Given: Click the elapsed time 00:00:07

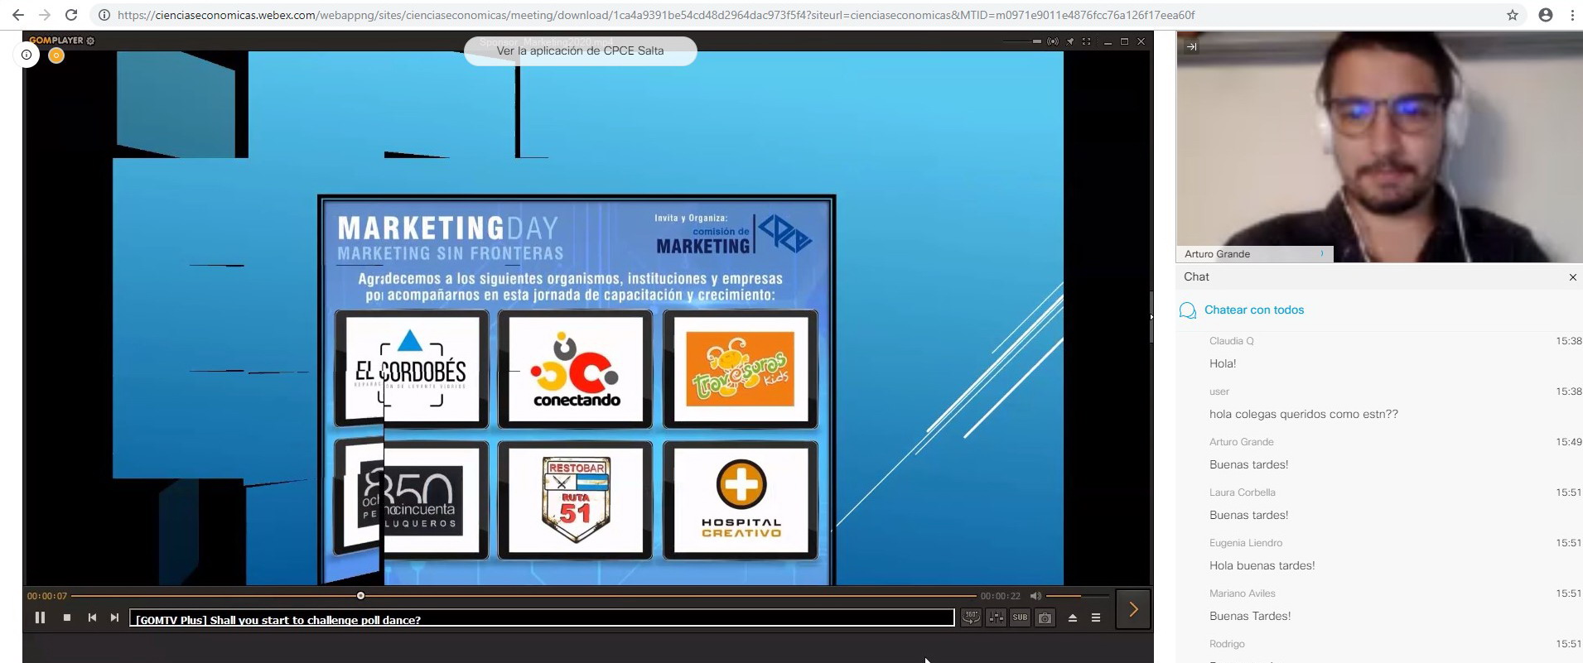Looking at the screenshot, I should tap(47, 596).
